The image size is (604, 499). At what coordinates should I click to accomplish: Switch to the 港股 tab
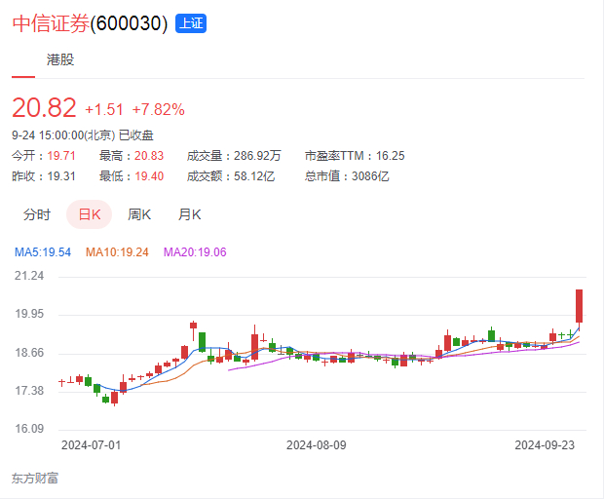[x=60, y=59]
